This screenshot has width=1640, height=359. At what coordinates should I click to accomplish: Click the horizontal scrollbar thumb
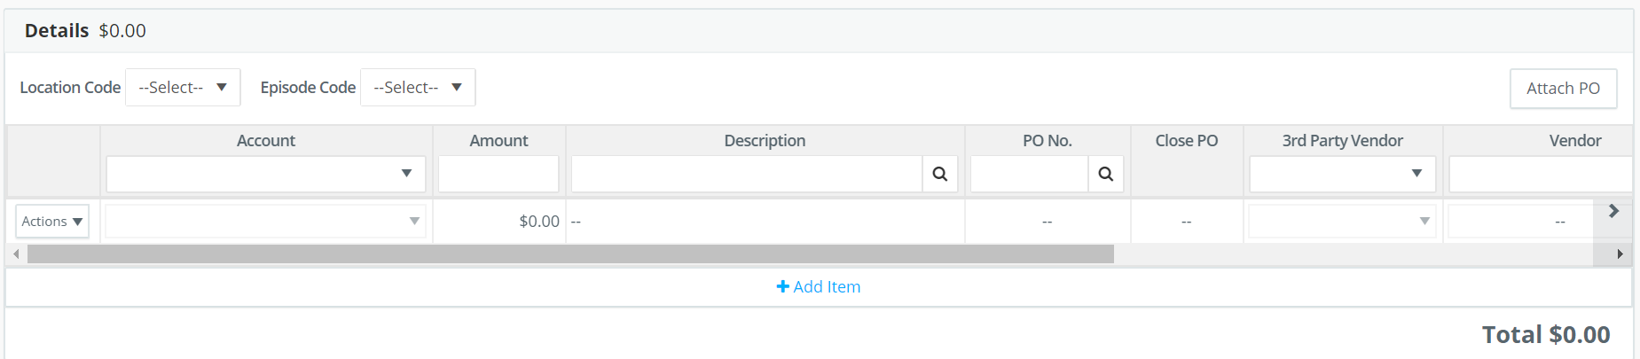(x=570, y=254)
